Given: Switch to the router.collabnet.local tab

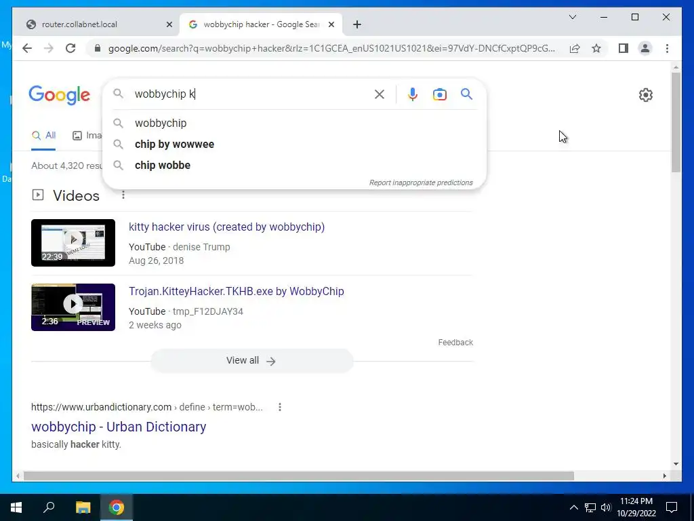Looking at the screenshot, I should [x=96, y=24].
